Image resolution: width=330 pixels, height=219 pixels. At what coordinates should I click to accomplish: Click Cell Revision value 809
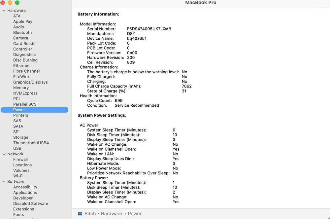(x=131, y=62)
